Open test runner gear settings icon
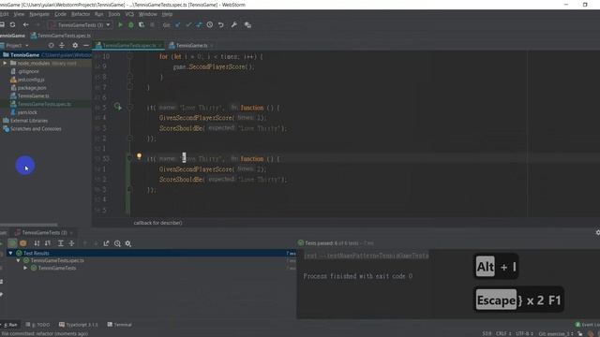This screenshot has width=600, height=337. [127, 243]
